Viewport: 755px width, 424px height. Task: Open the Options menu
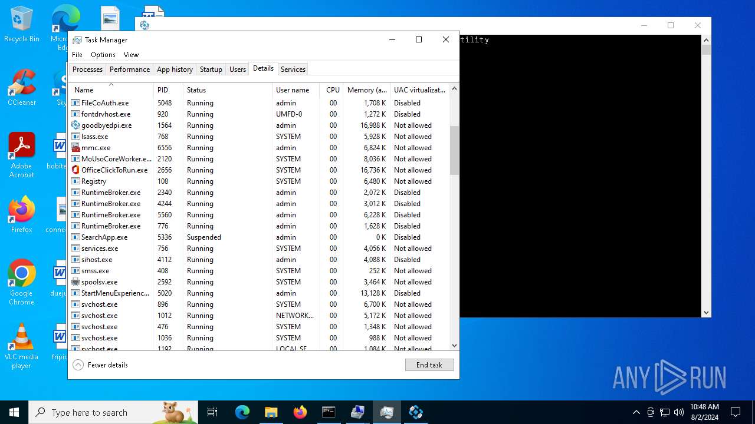[103, 55]
